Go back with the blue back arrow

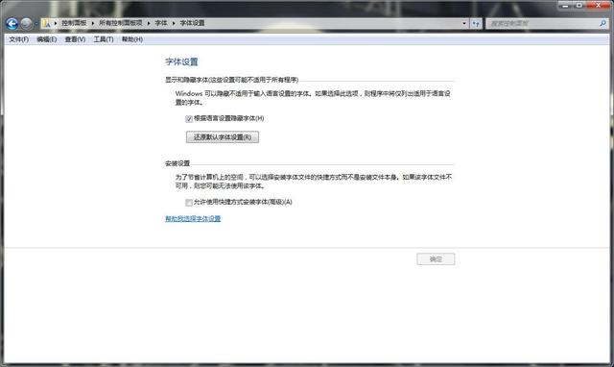pos(12,24)
